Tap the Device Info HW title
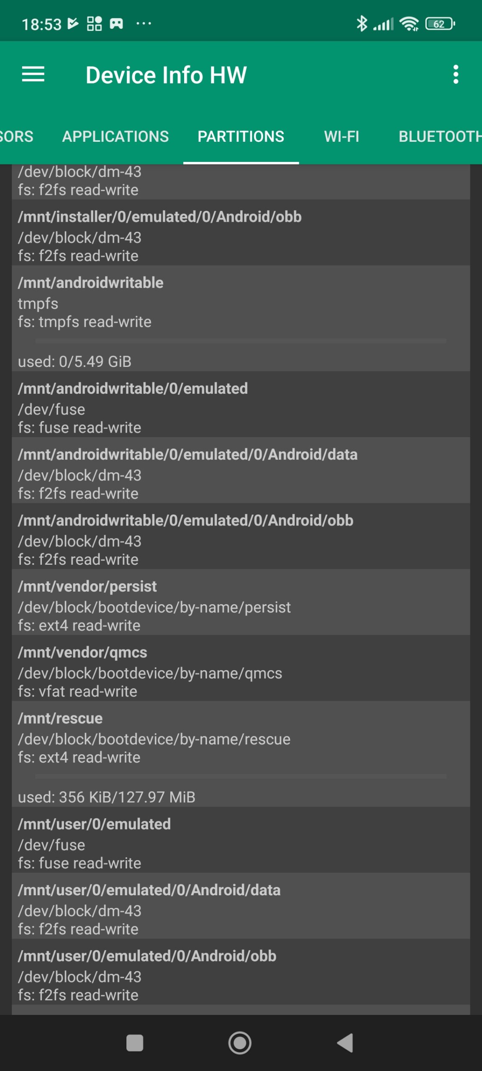 click(x=166, y=75)
